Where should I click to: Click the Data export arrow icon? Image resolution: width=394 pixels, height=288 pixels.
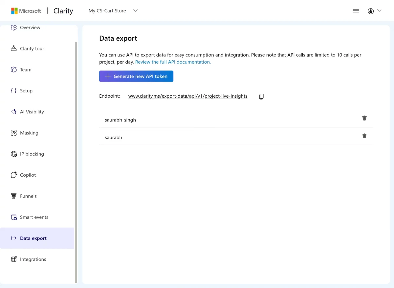[x=13, y=238]
